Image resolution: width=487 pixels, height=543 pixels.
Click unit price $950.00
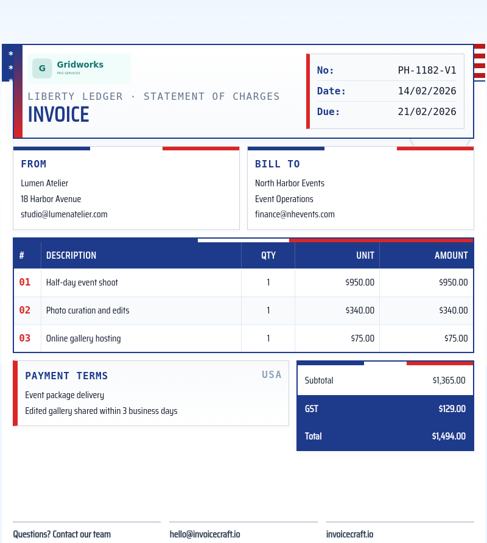tap(360, 282)
